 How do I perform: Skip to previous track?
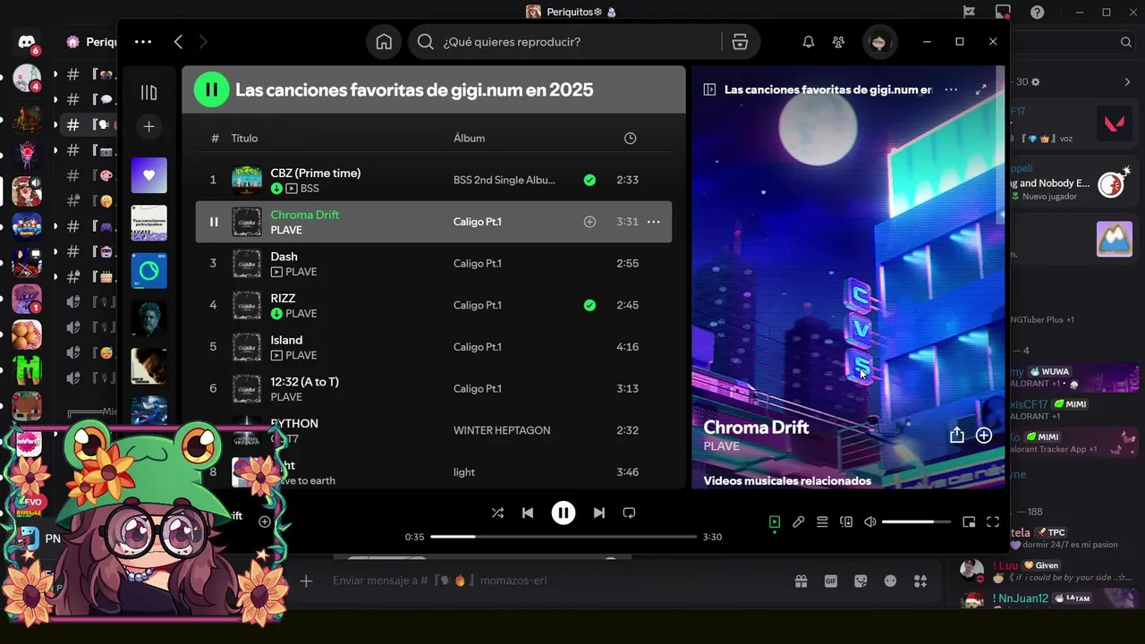(528, 513)
